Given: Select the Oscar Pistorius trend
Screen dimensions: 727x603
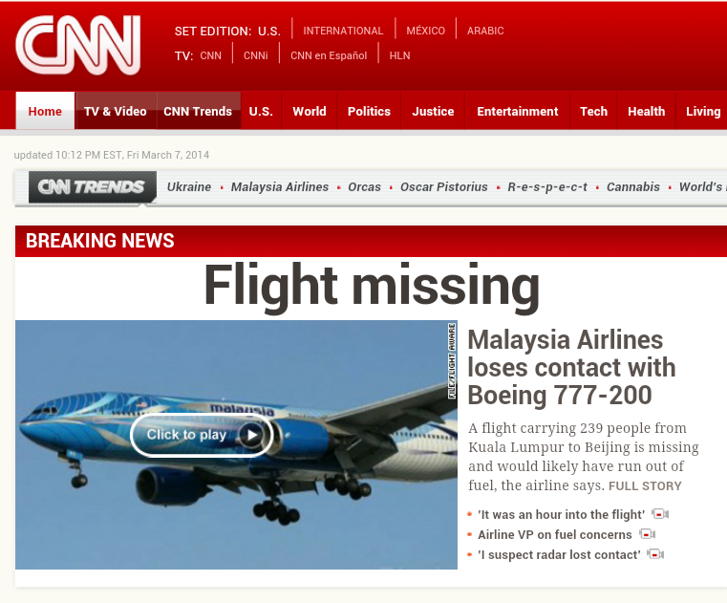Looking at the screenshot, I should click(x=443, y=187).
